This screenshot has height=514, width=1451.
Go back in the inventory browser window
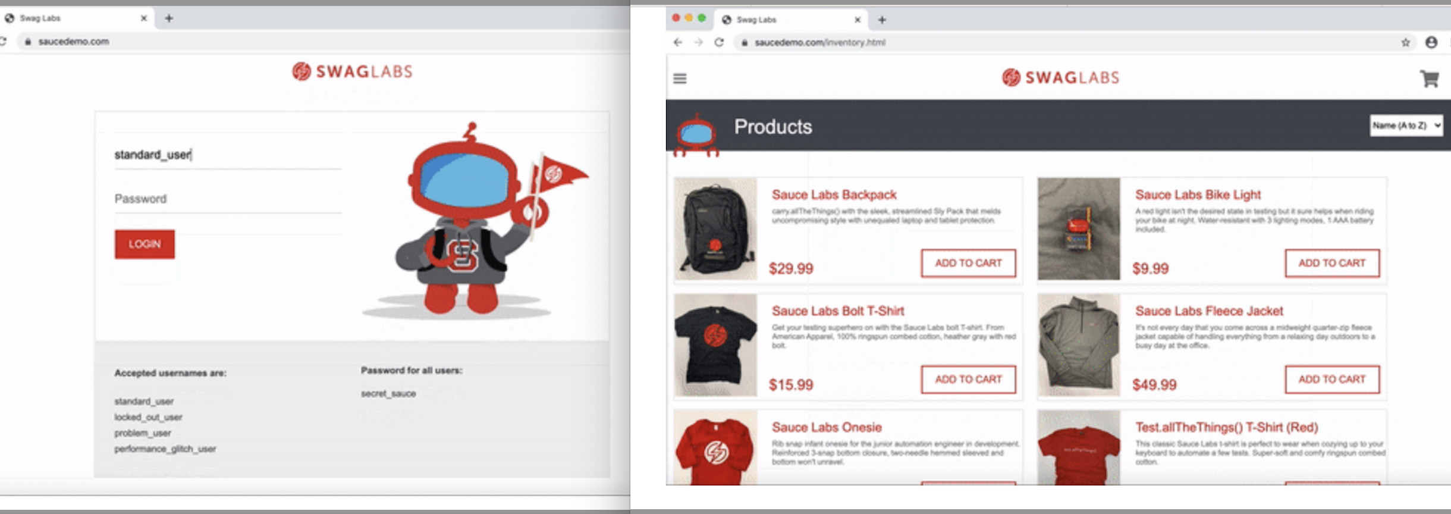[678, 42]
